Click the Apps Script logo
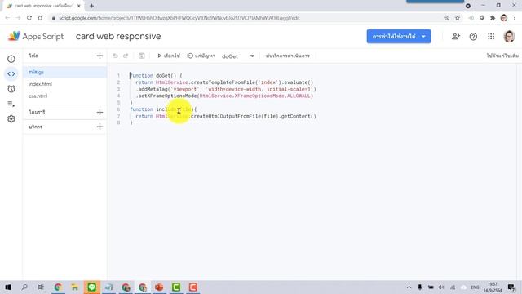This screenshot has height=294, width=522. [36, 36]
